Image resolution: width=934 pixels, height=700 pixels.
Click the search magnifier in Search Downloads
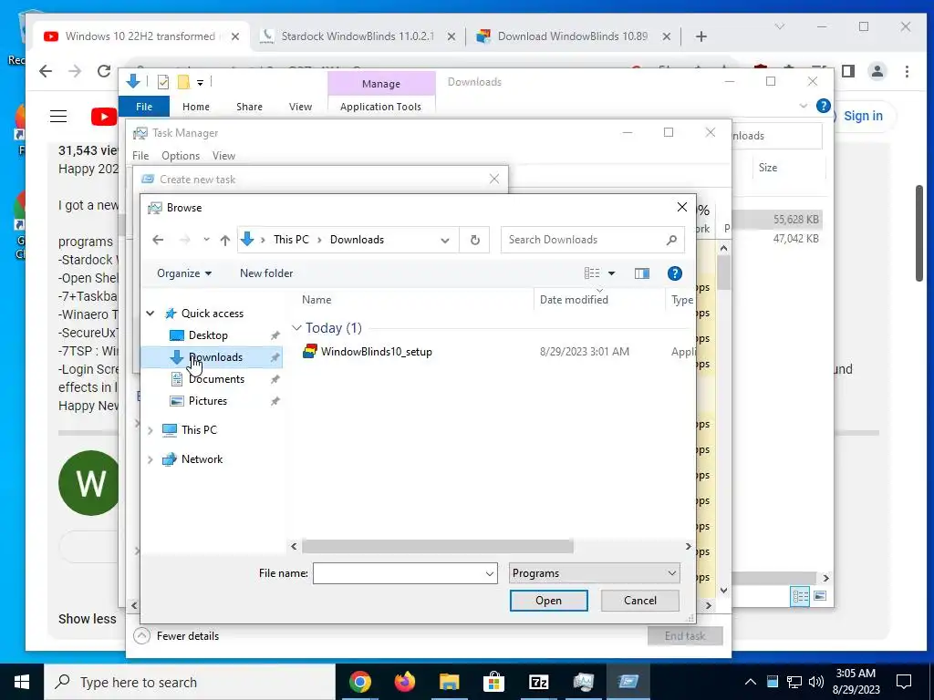point(671,240)
